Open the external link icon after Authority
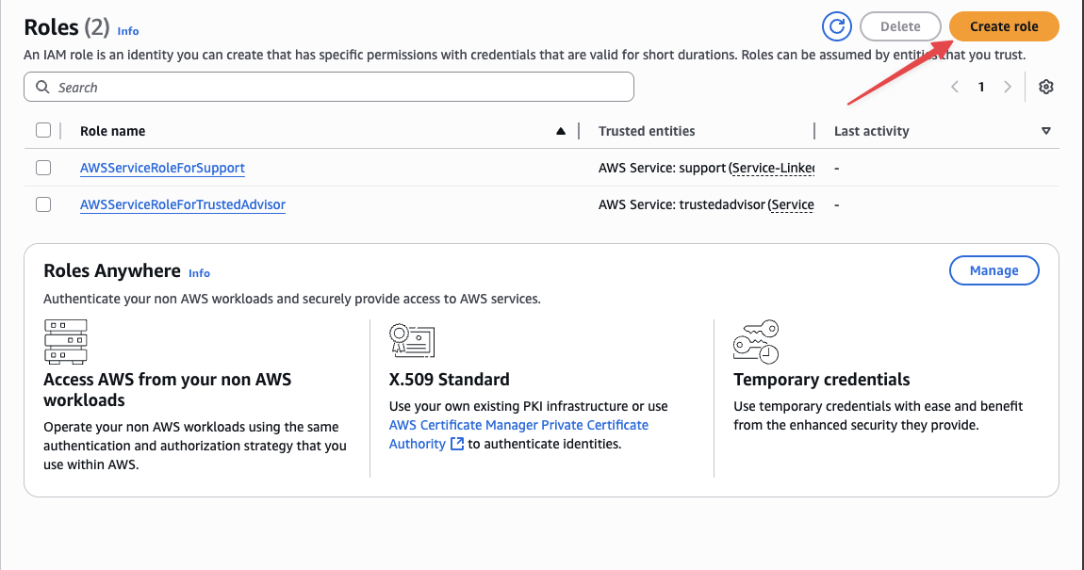Image resolution: width=1084 pixels, height=570 pixels. (x=457, y=444)
